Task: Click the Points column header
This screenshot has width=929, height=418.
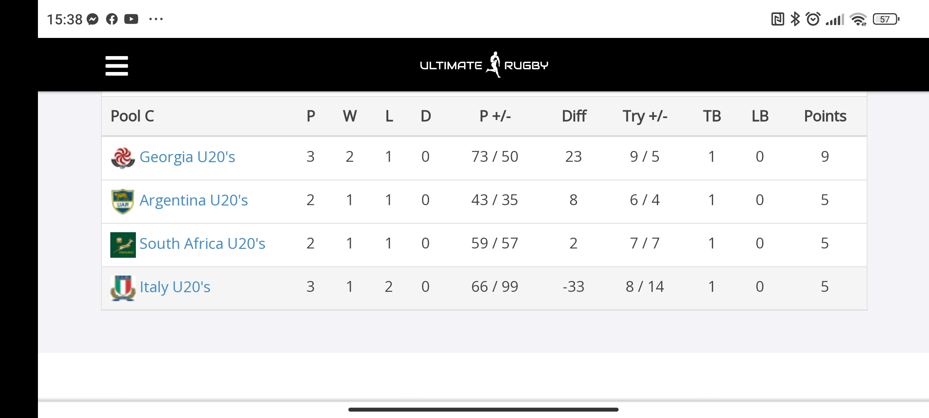Action: tap(825, 116)
